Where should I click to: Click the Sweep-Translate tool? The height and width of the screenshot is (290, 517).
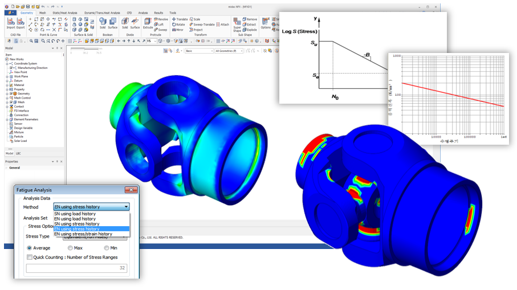click(202, 24)
